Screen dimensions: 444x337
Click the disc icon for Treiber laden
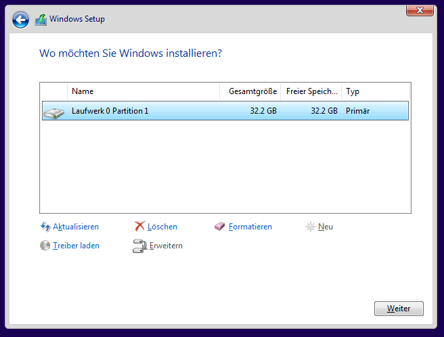pyautogui.click(x=45, y=246)
